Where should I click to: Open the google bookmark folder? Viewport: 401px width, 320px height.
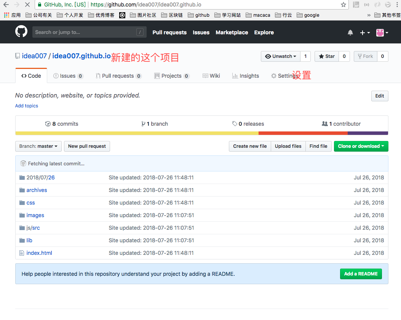308,15
